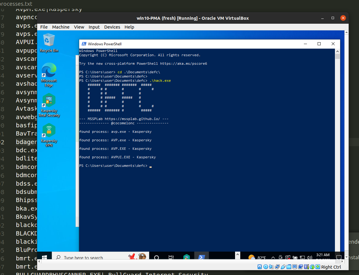Open the network tray icon

click(x=302, y=257)
